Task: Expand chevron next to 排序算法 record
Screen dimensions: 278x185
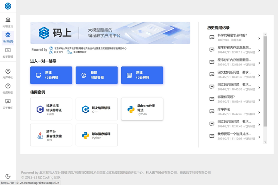Action: [x=259, y=112]
